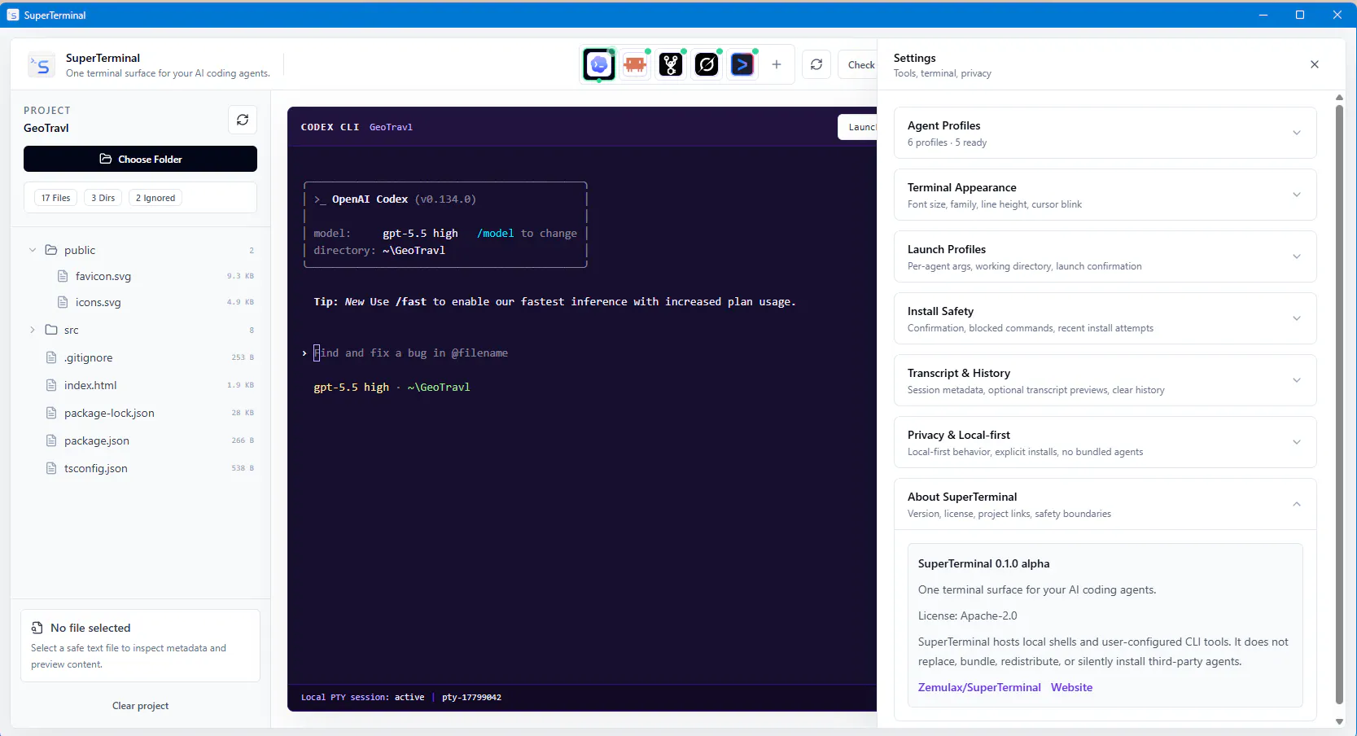
Task: Click the Choose Folder button
Action: click(140, 159)
